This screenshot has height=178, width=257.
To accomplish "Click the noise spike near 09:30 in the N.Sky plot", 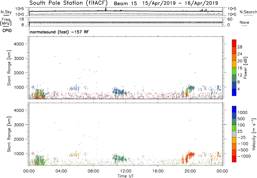I will [106, 9].
